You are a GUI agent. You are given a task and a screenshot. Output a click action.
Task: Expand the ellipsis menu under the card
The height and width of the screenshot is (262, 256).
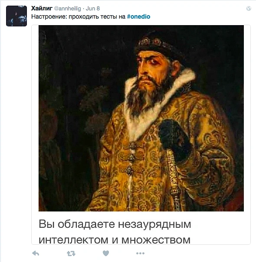[x=140, y=253]
